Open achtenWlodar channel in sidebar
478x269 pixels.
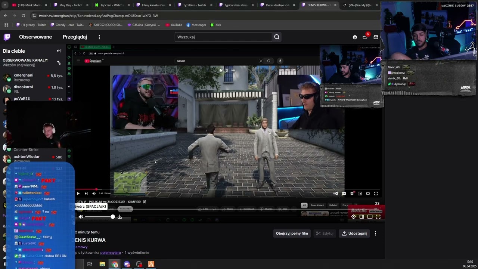pos(34,158)
